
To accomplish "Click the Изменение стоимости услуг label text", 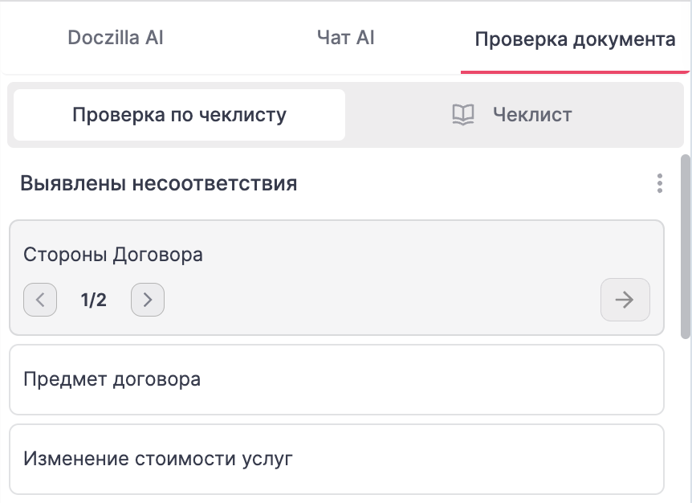I will point(158,459).
